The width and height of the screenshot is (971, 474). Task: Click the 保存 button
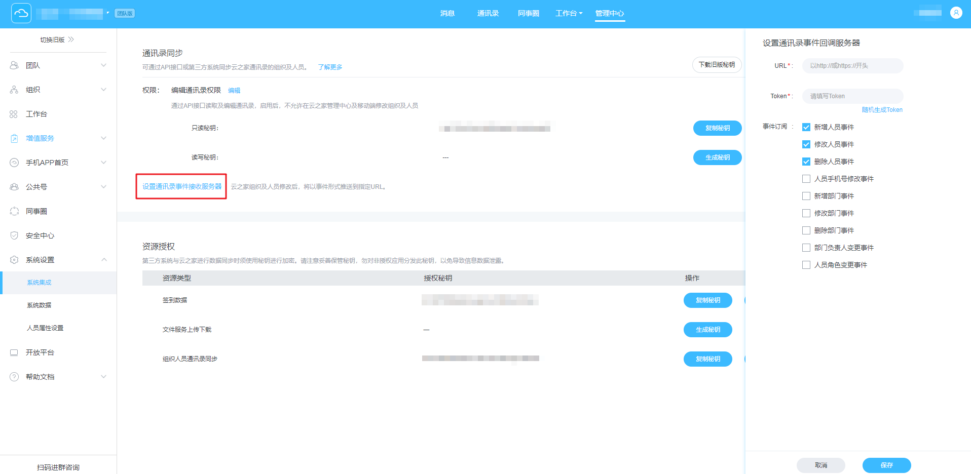[x=886, y=465]
